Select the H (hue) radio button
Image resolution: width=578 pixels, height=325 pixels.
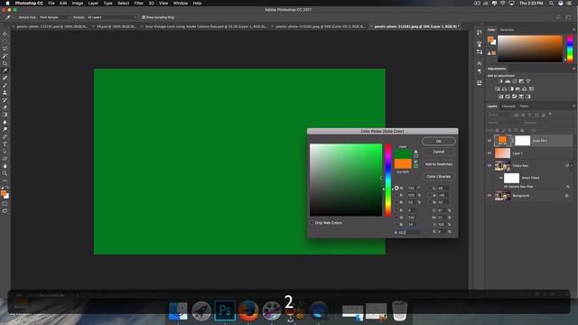[396, 189]
